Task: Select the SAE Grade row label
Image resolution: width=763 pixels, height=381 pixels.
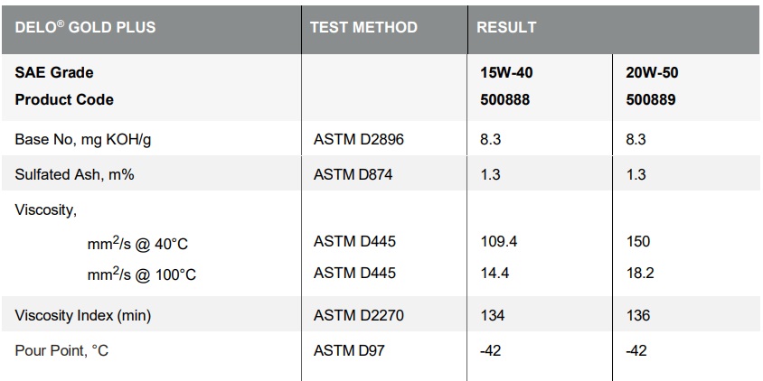Action: pyautogui.click(x=54, y=72)
